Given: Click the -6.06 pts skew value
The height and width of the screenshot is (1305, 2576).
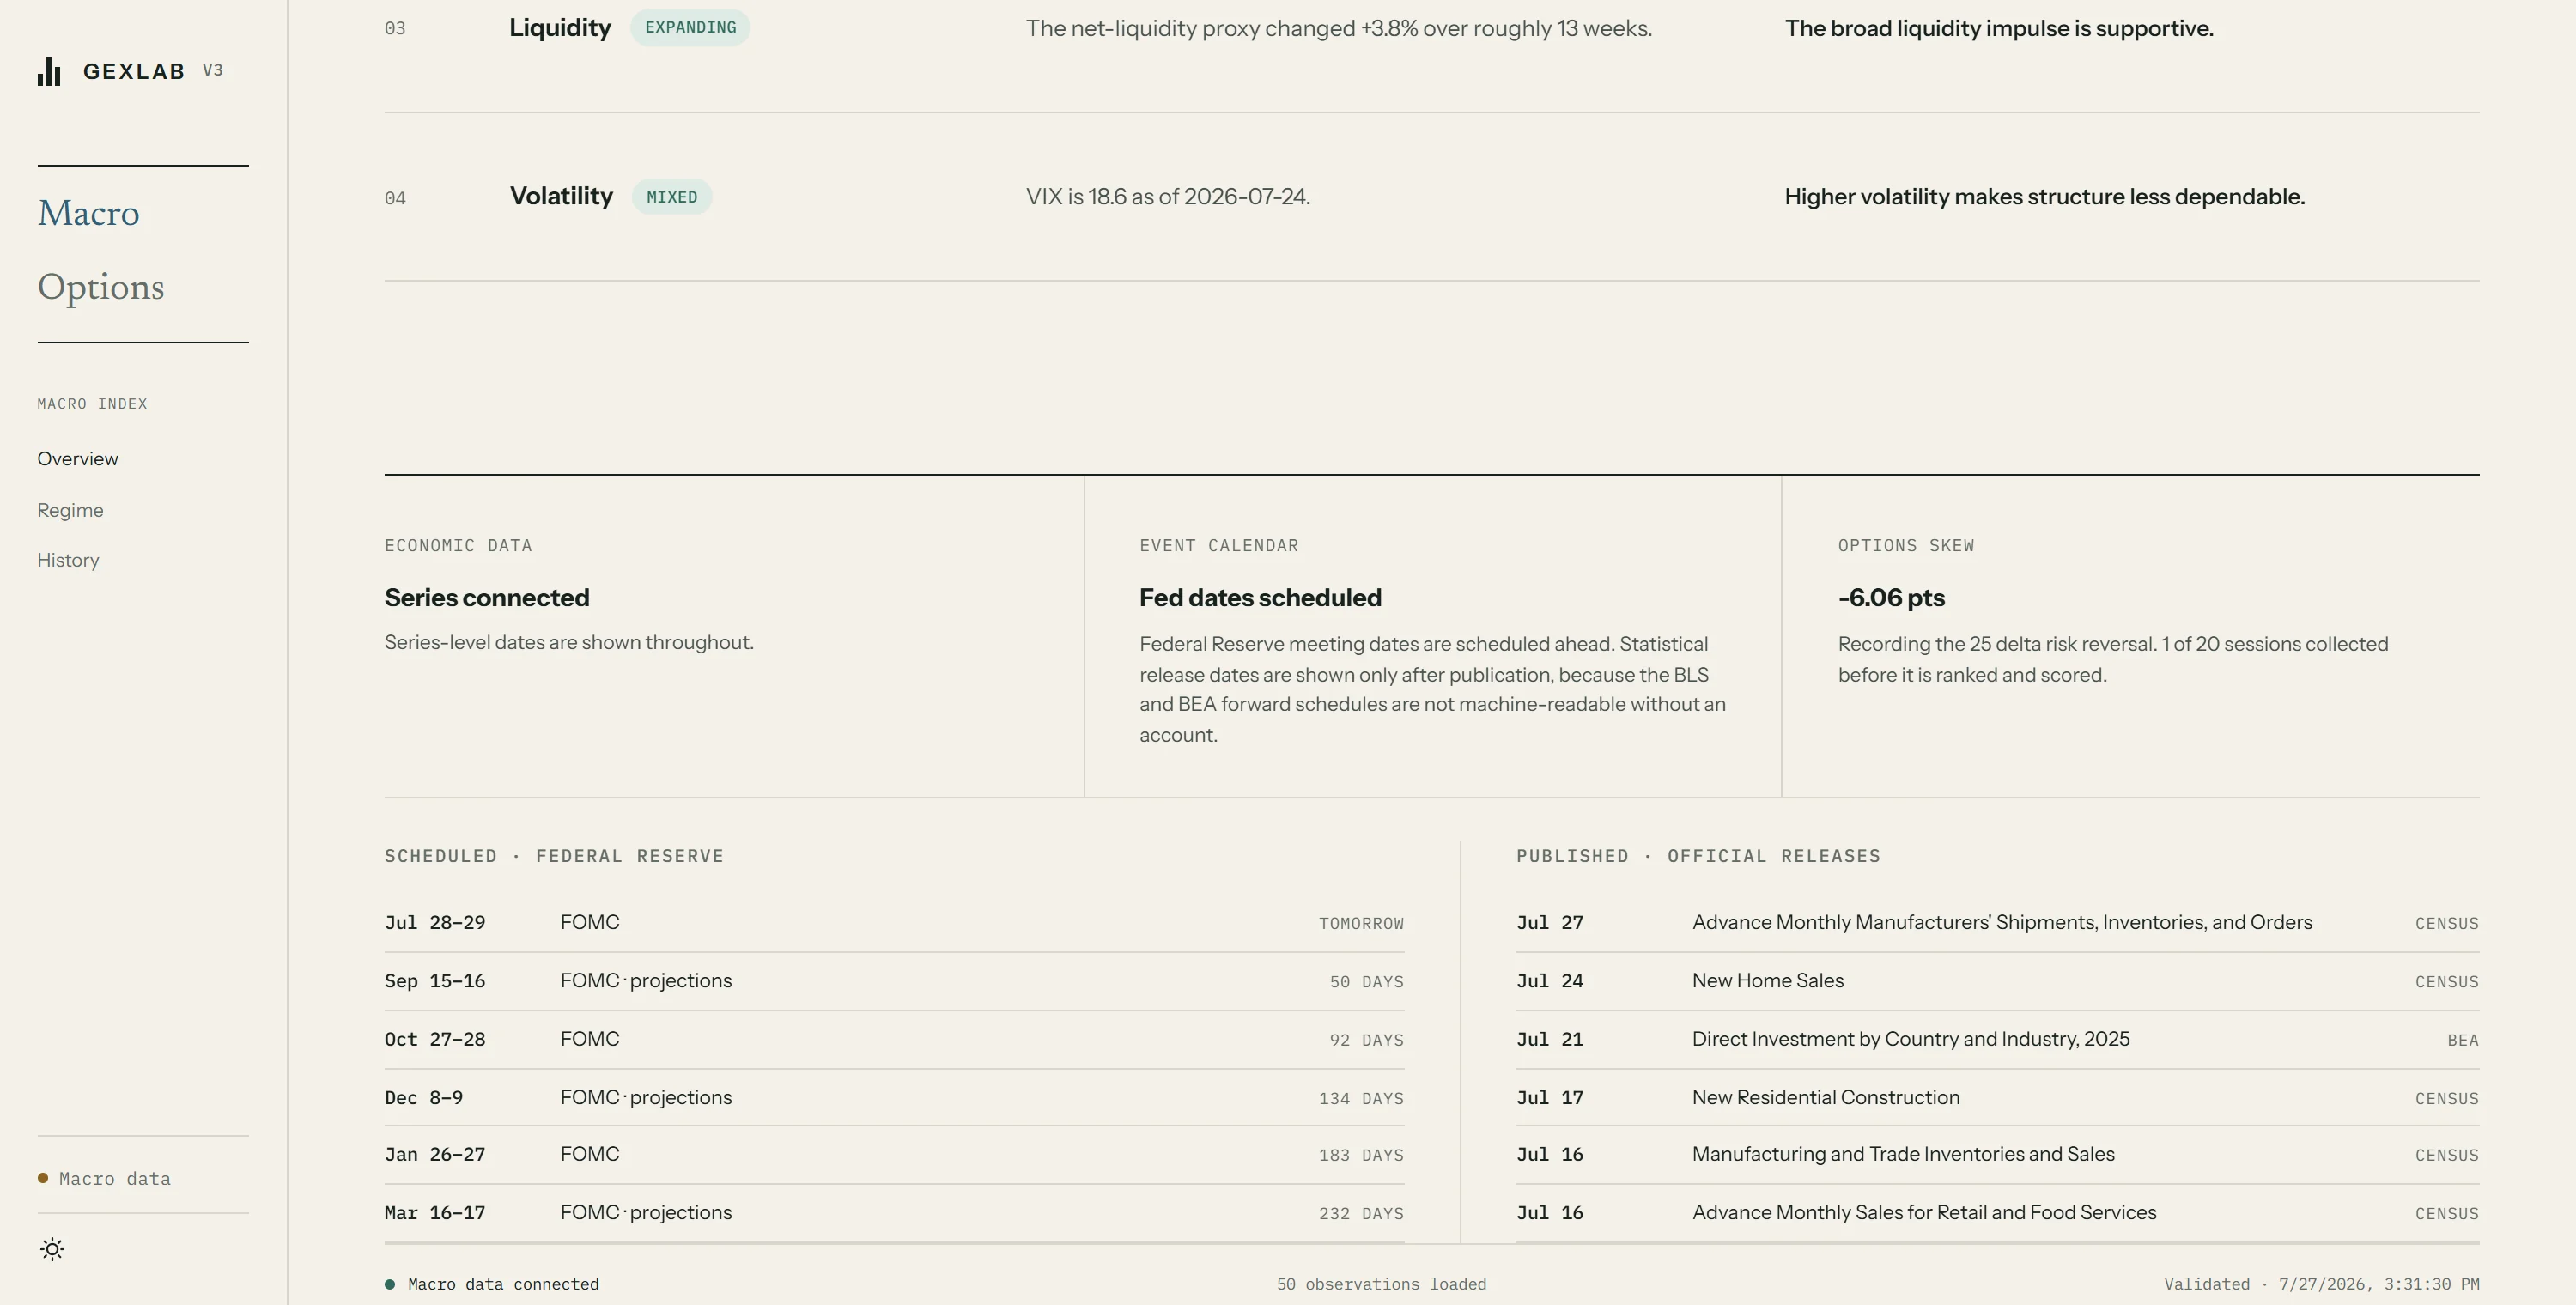Looking at the screenshot, I should tap(1891, 597).
